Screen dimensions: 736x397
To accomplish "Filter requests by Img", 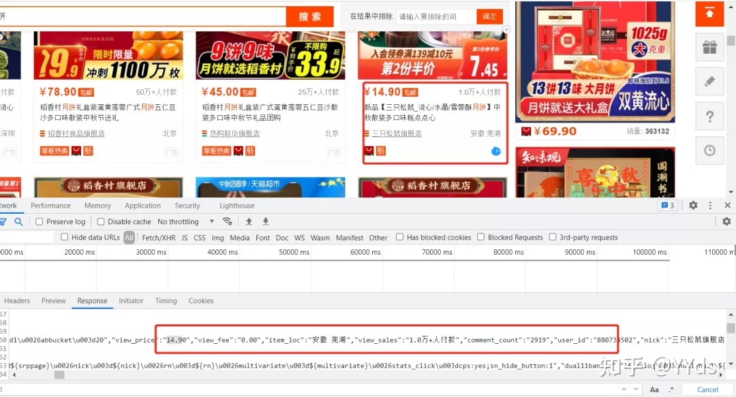I will (x=218, y=238).
